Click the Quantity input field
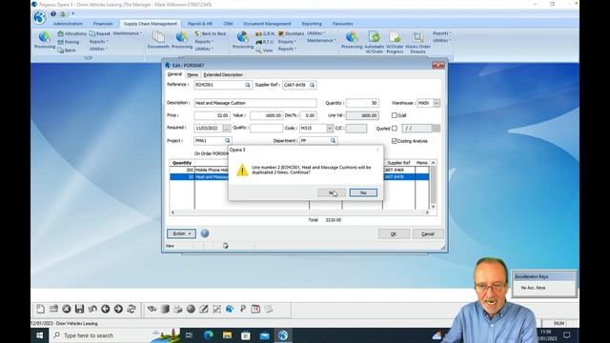This screenshot has height=343, width=610. tap(362, 103)
